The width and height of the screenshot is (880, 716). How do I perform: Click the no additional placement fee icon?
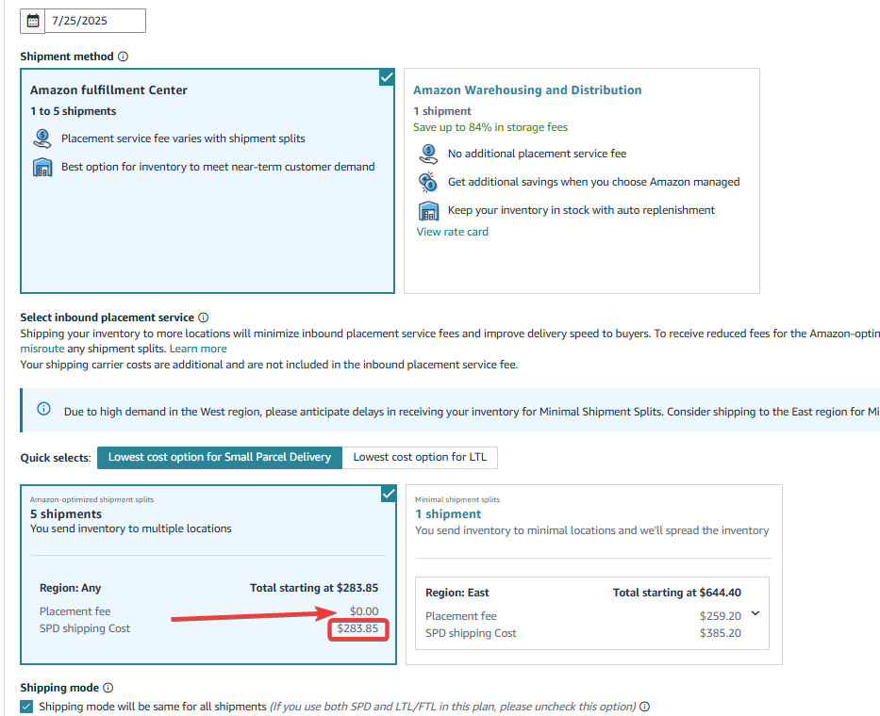point(428,154)
